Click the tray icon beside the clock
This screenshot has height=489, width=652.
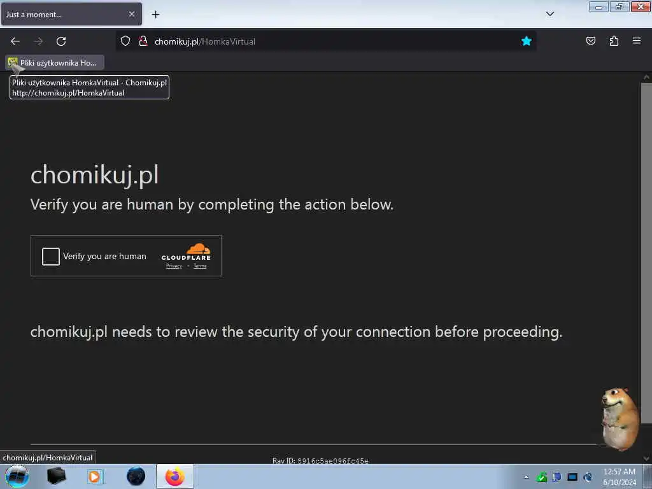(x=588, y=477)
